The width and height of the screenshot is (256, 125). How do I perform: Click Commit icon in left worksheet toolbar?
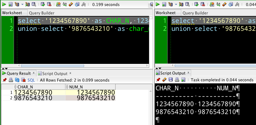pos(43,4)
